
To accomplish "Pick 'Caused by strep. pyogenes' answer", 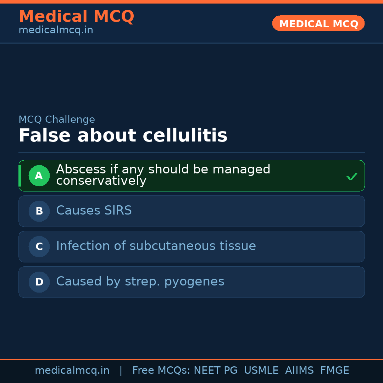I will pos(140,282).
